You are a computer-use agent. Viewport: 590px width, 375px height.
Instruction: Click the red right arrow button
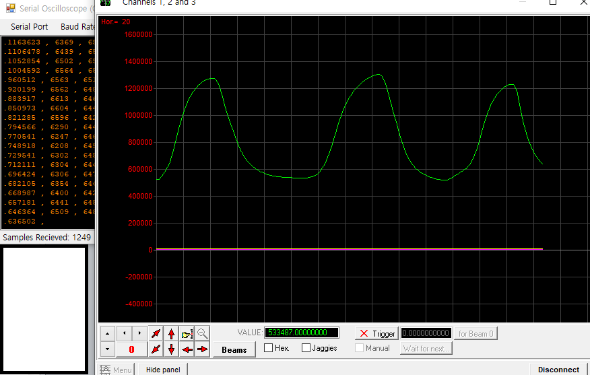click(203, 349)
